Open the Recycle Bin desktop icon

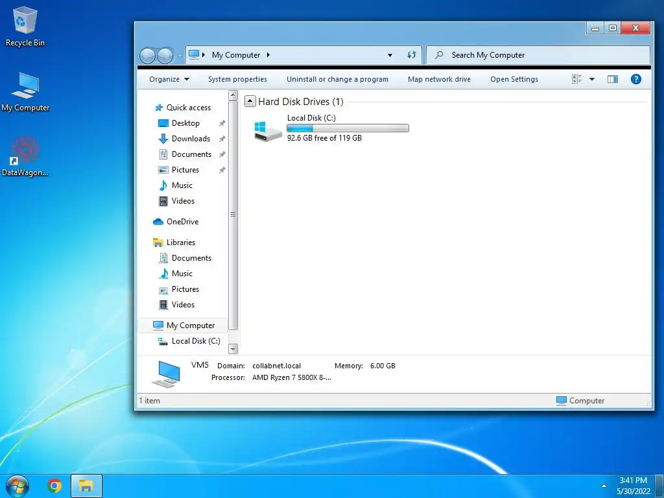point(25,26)
